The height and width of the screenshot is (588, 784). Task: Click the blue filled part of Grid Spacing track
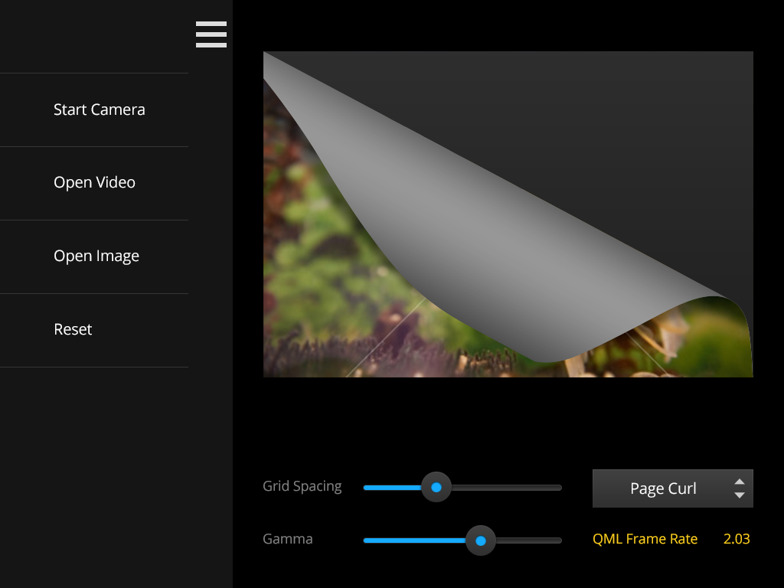point(390,488)
